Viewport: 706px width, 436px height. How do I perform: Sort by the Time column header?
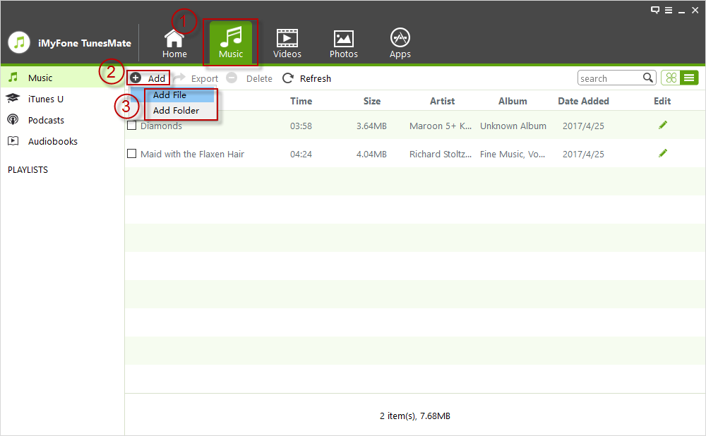[x=301, y=101]
